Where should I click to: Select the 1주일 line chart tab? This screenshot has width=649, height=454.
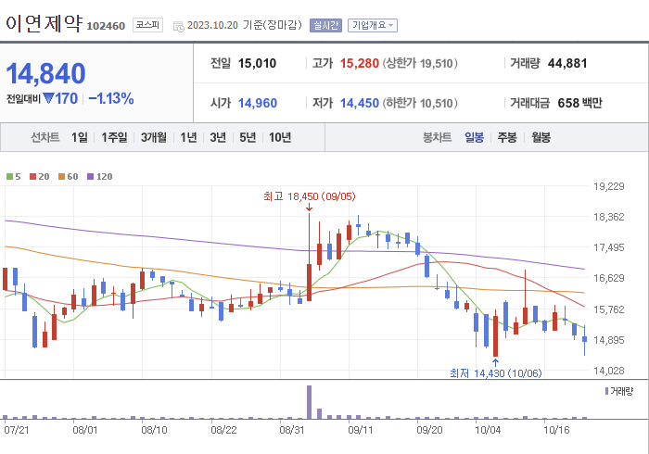(x=114, y=137)
